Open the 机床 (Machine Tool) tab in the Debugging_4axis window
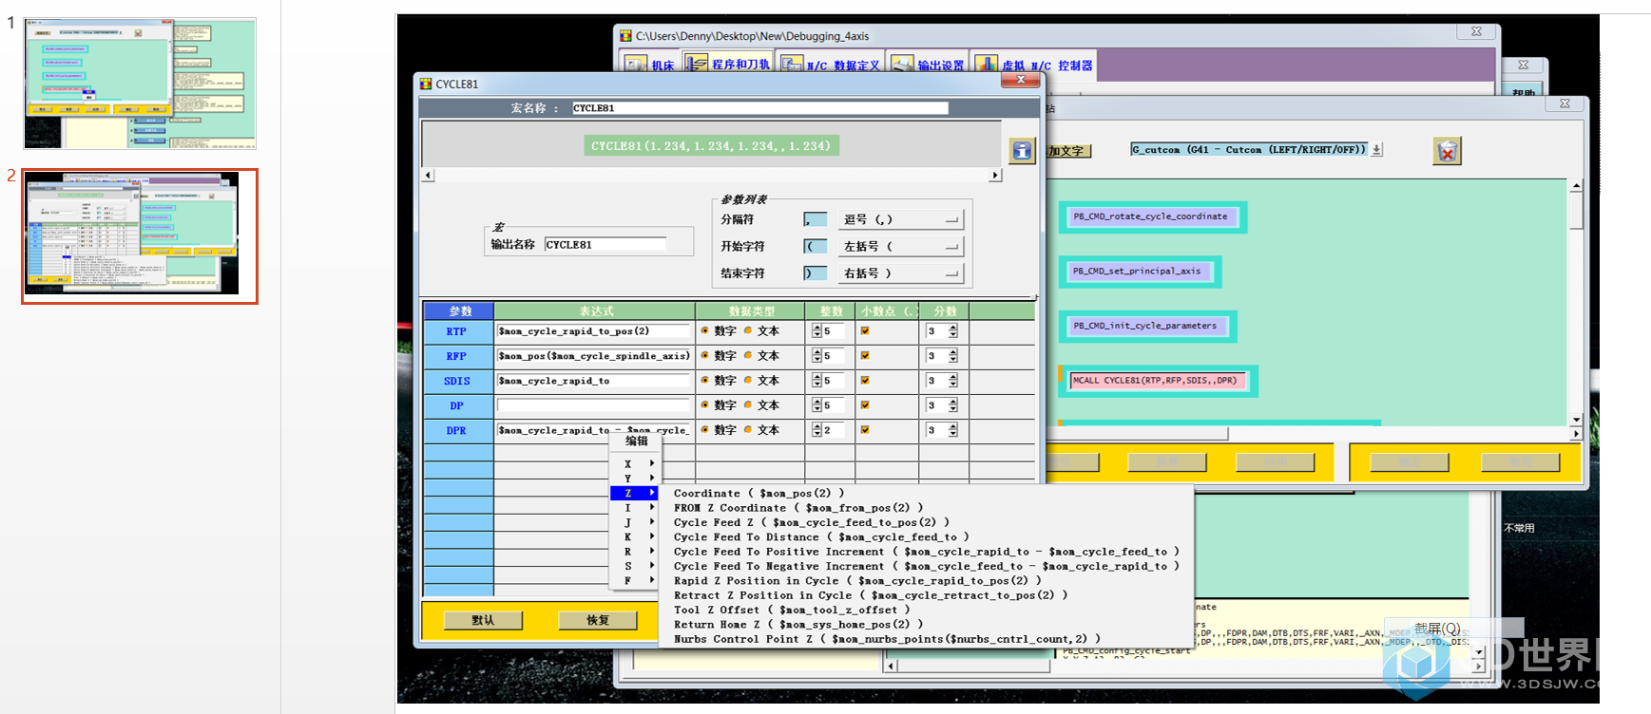This screenshot has width=1651, height=714. tap(649, 65)
